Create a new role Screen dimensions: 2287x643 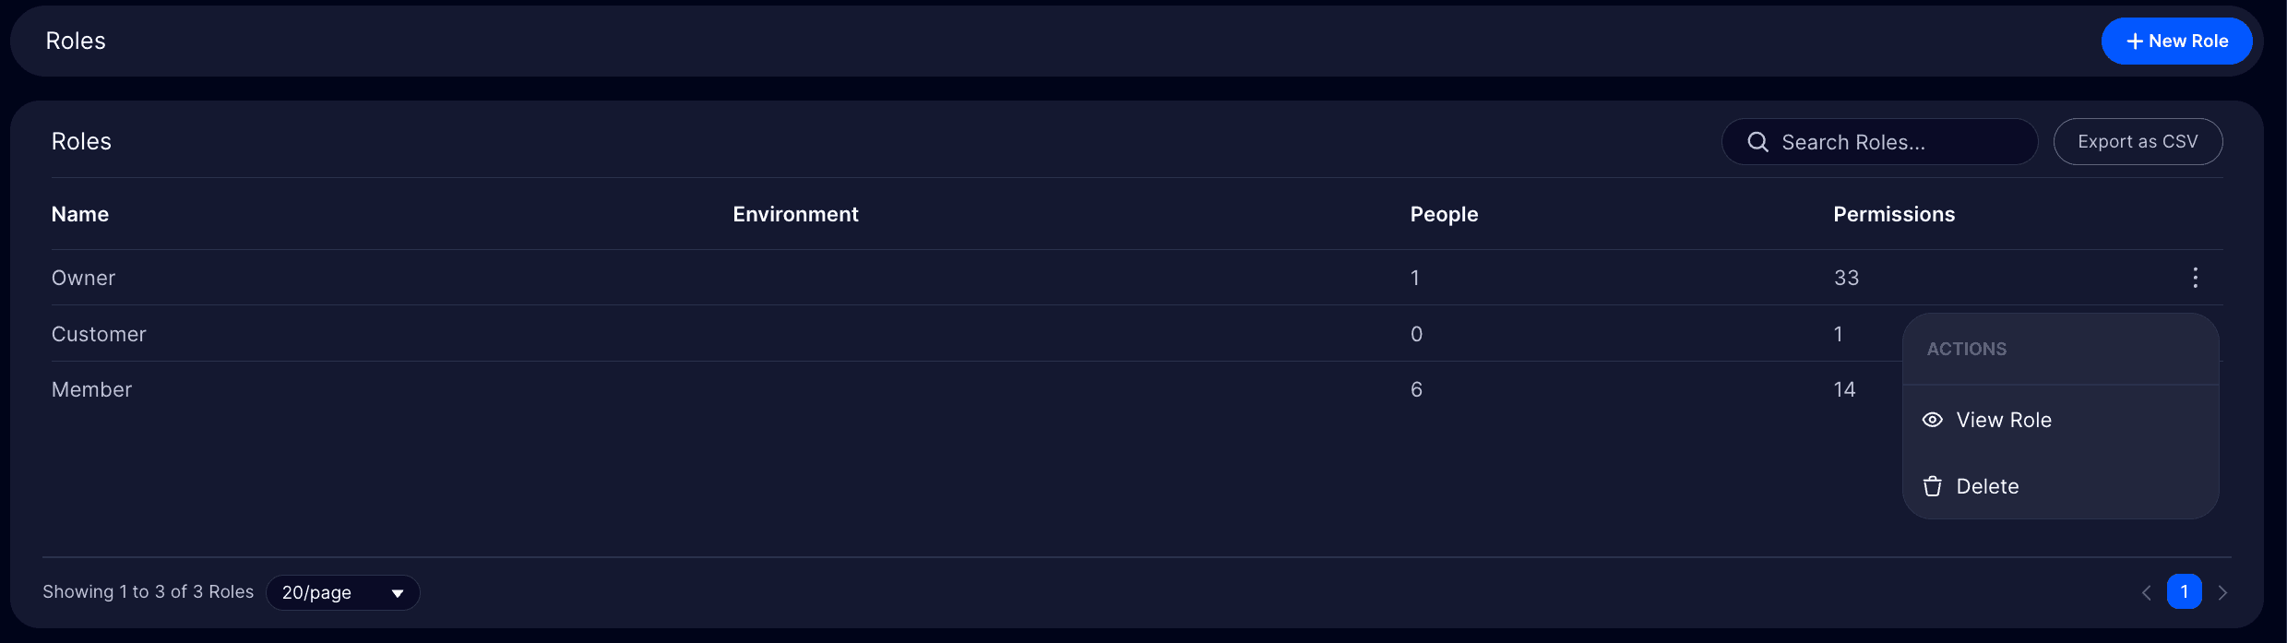2176,41
